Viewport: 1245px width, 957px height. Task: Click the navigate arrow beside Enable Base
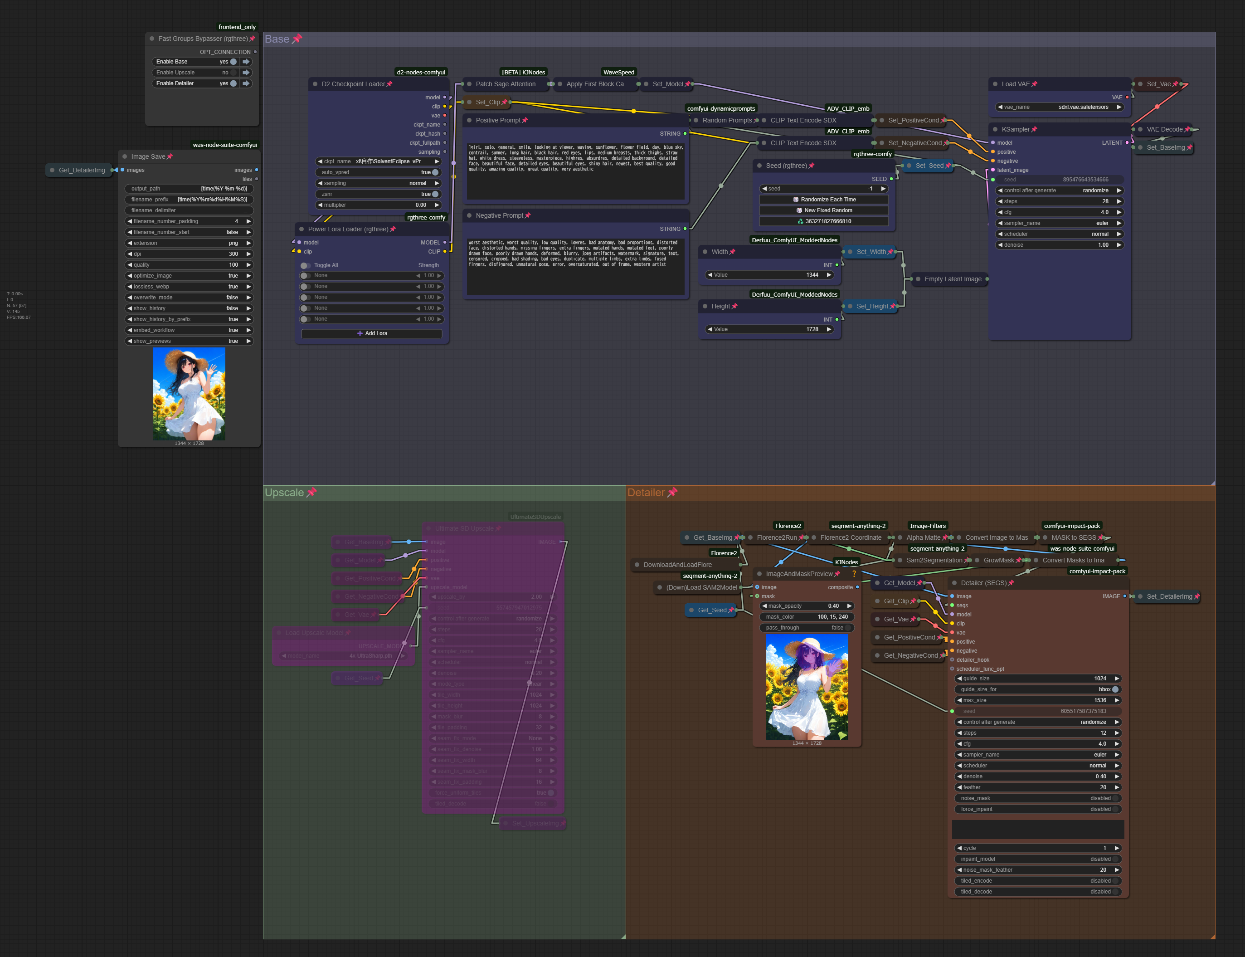(246, 62)
